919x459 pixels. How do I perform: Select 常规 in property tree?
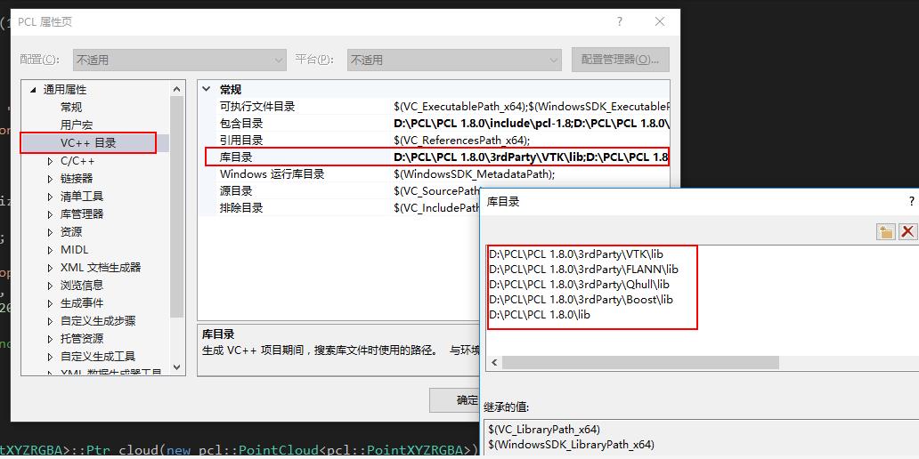(71, 107)
